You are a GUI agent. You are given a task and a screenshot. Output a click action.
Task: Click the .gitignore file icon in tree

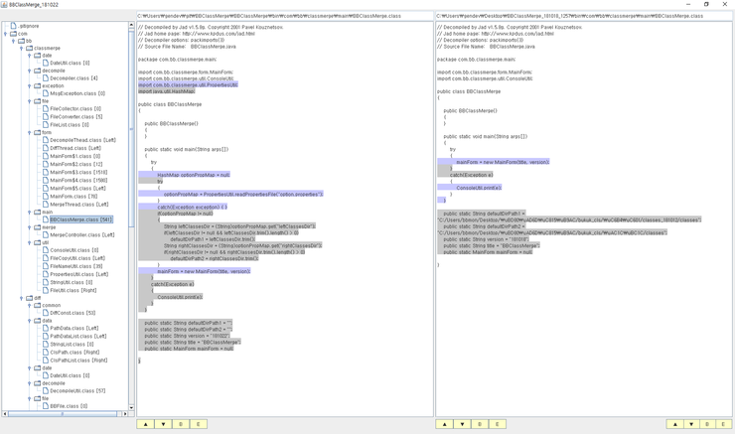pyautogui.click(x=13, y=26)
